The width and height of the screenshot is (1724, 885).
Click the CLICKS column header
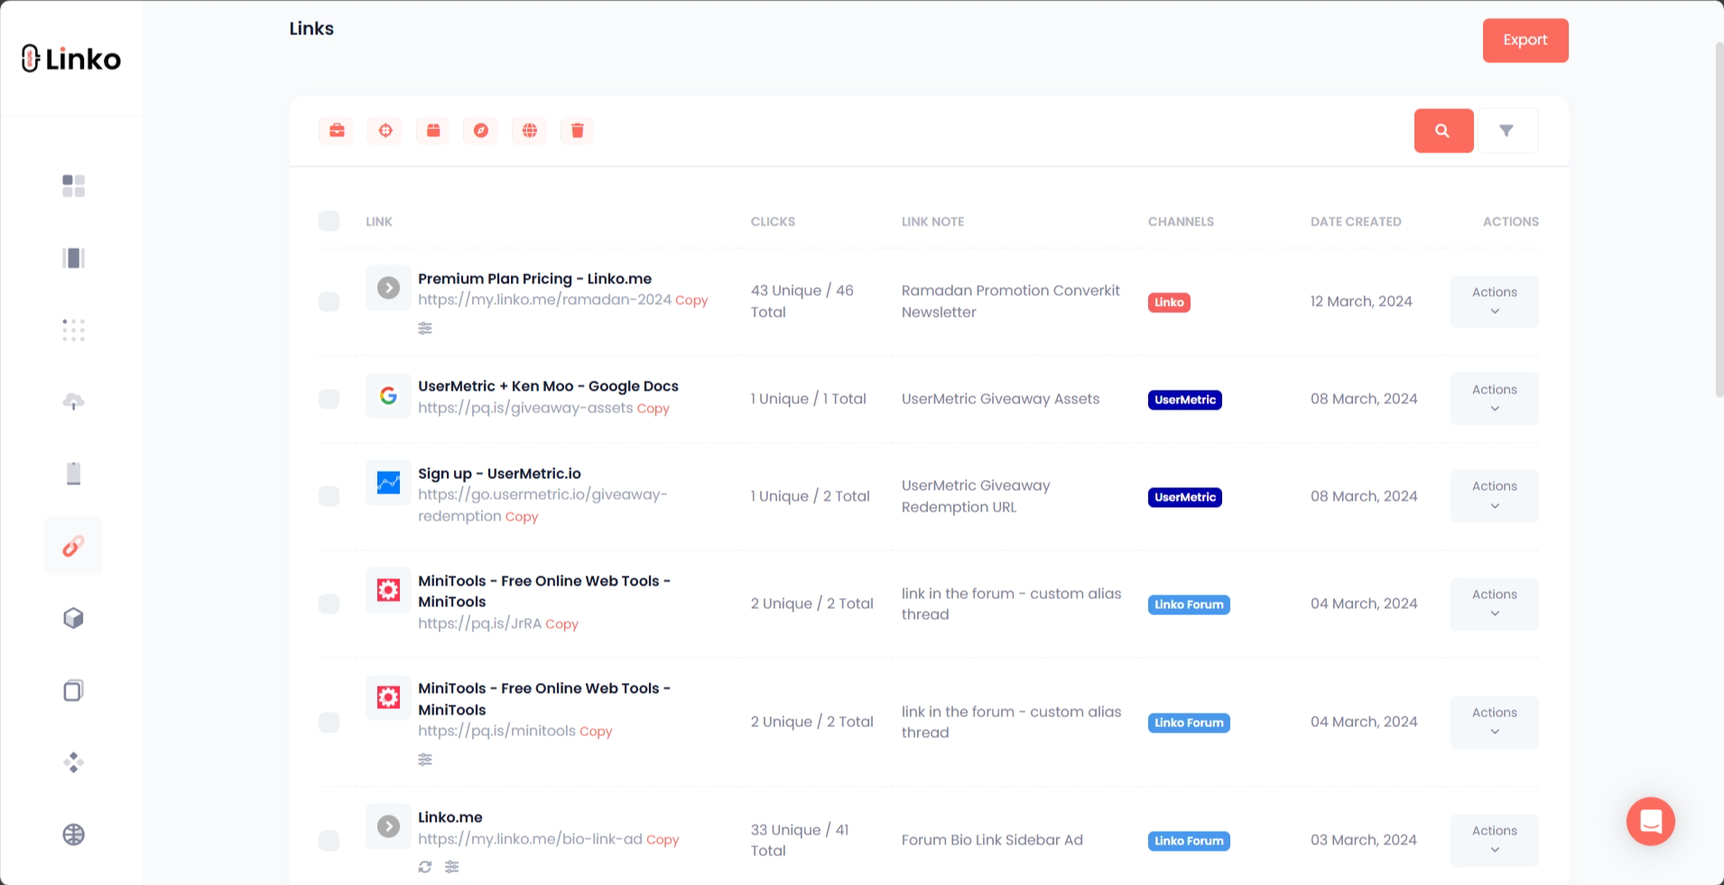(773, 221)
